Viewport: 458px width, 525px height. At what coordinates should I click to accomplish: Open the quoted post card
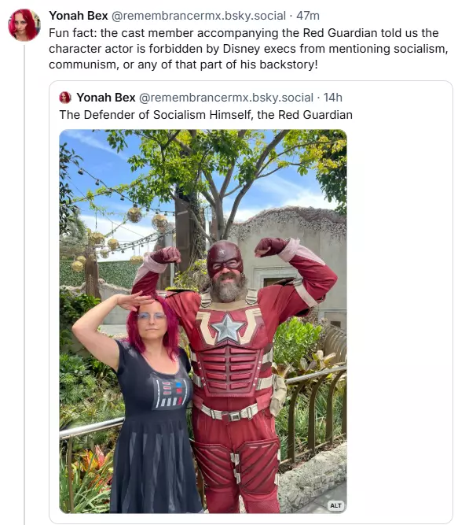251,302
